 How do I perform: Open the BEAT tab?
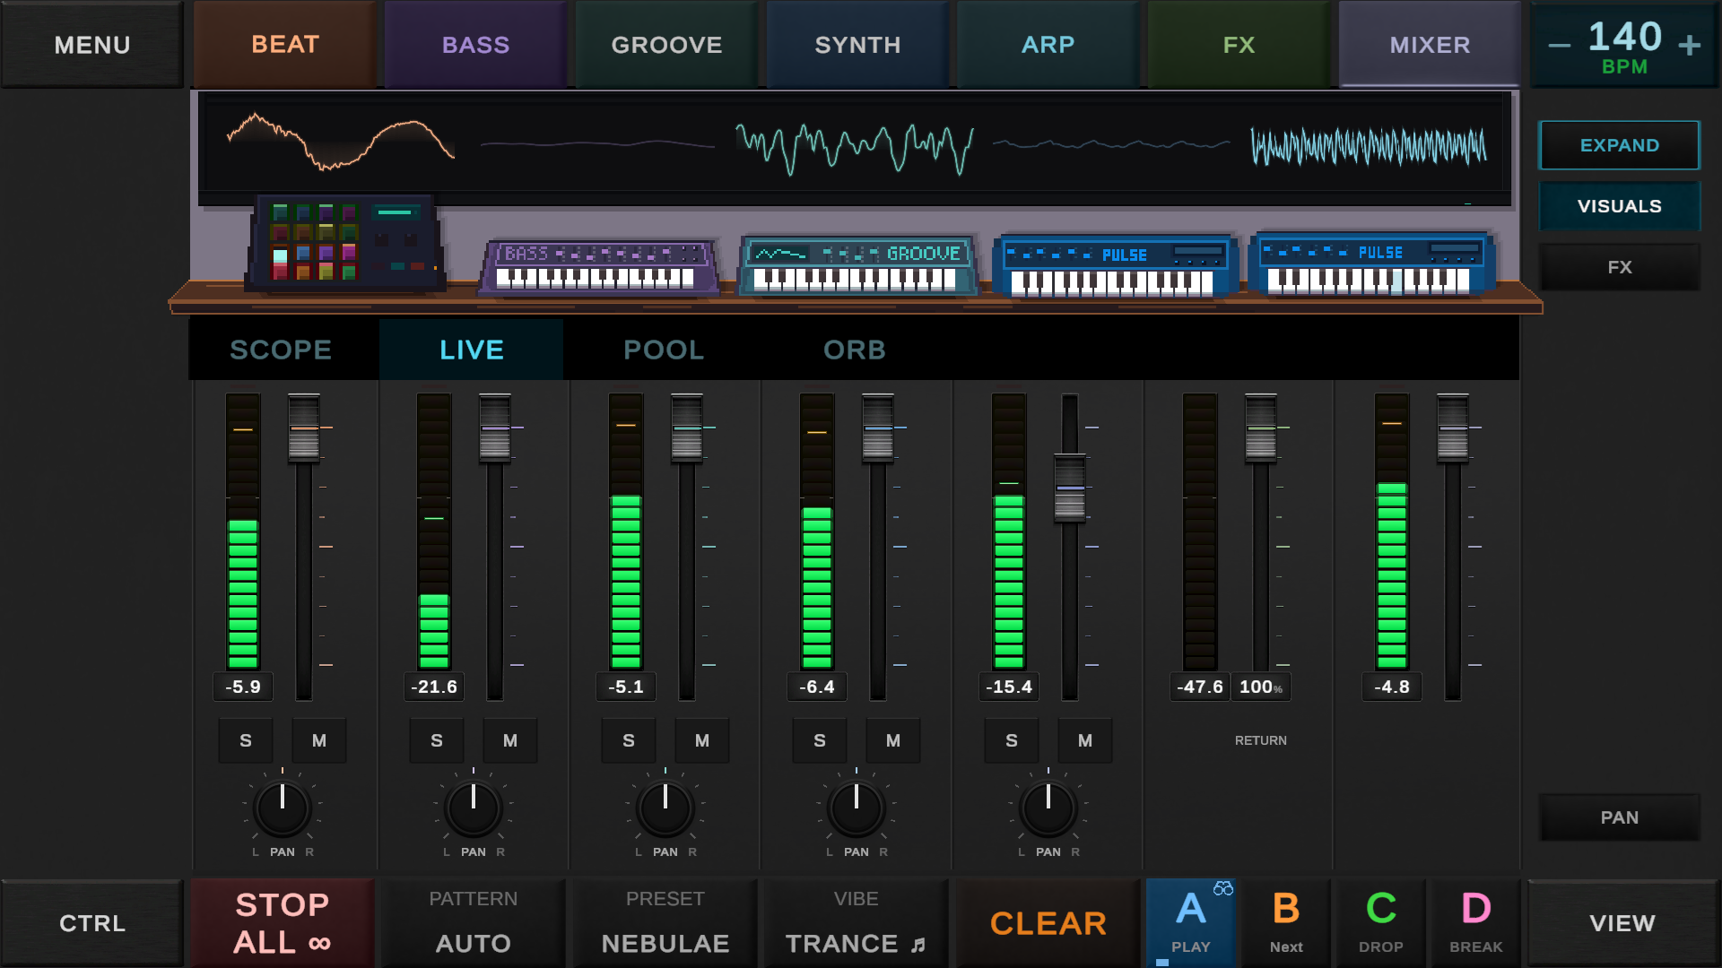[x=285, y=45]
